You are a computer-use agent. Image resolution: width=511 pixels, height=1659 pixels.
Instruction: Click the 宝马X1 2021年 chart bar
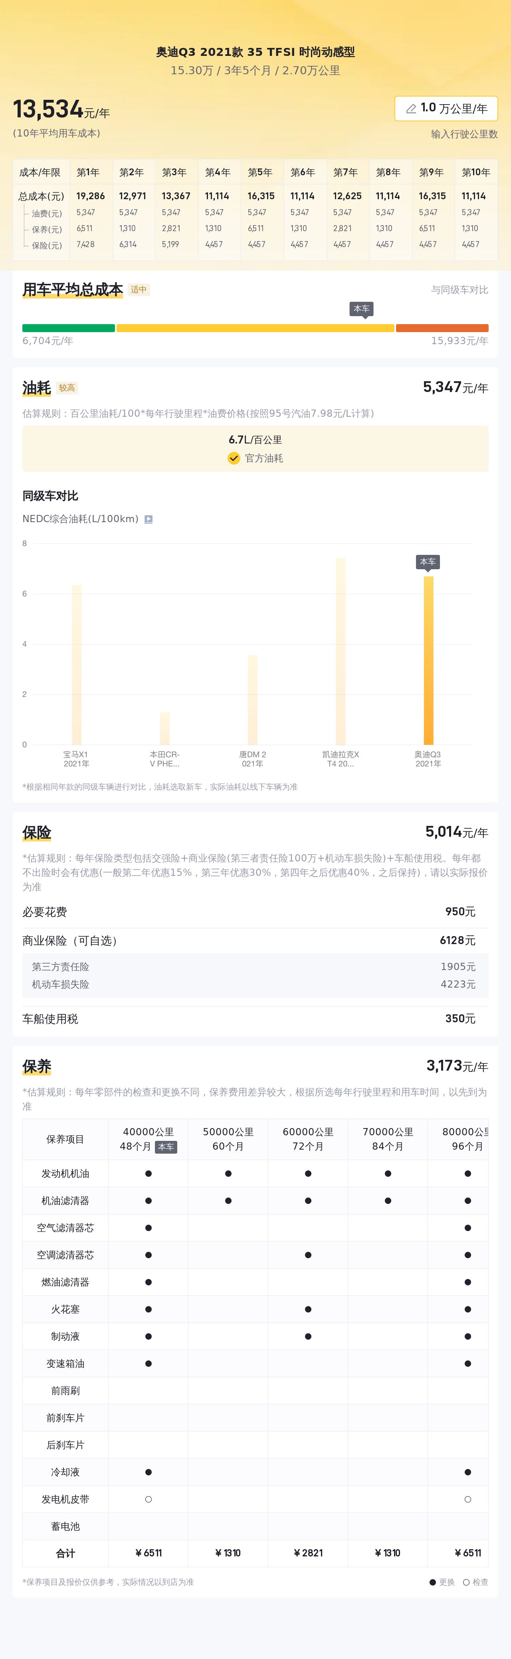pos(77,663)
